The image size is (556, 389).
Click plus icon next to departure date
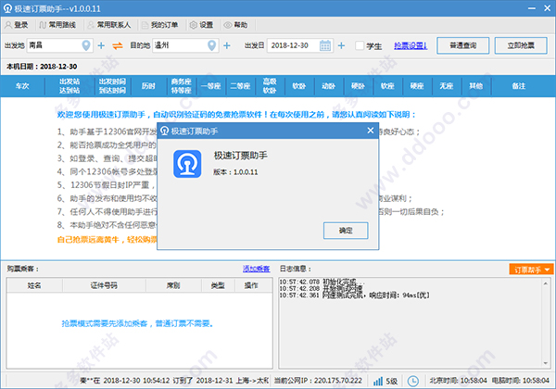341,45
